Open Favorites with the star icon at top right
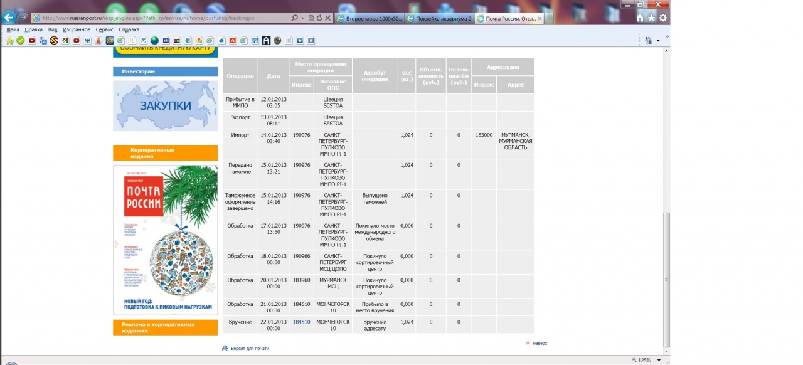Viewport: 803px width, 365px height. [x=651, y=18]
